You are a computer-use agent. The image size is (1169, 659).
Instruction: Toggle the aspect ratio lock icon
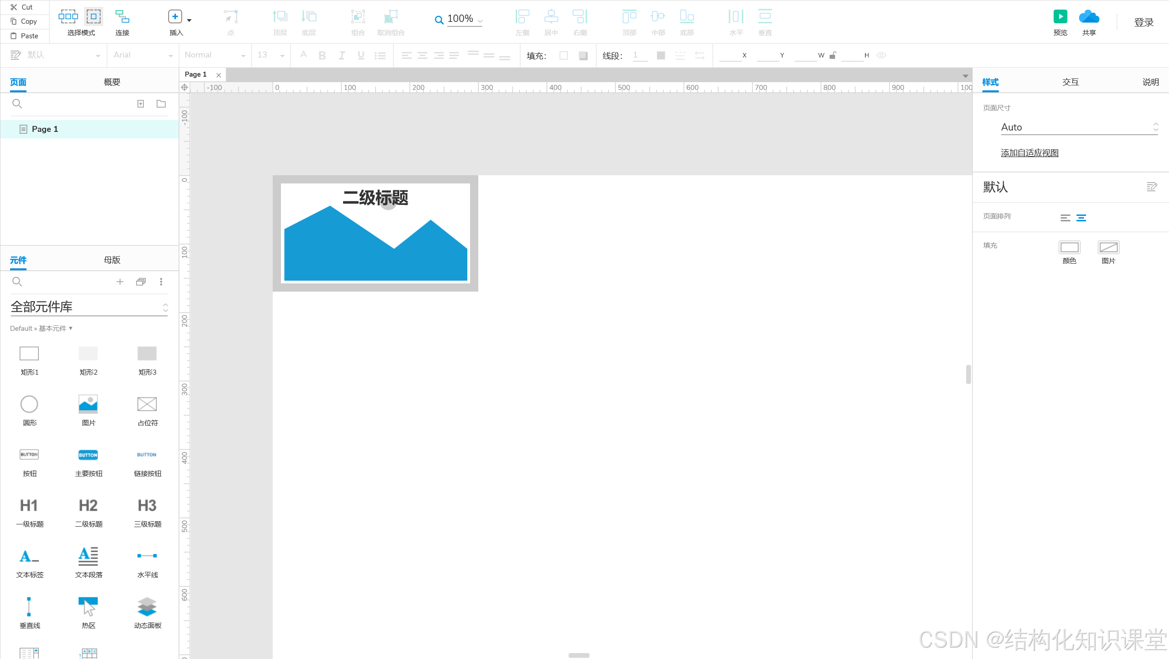[x=832, y=55]
